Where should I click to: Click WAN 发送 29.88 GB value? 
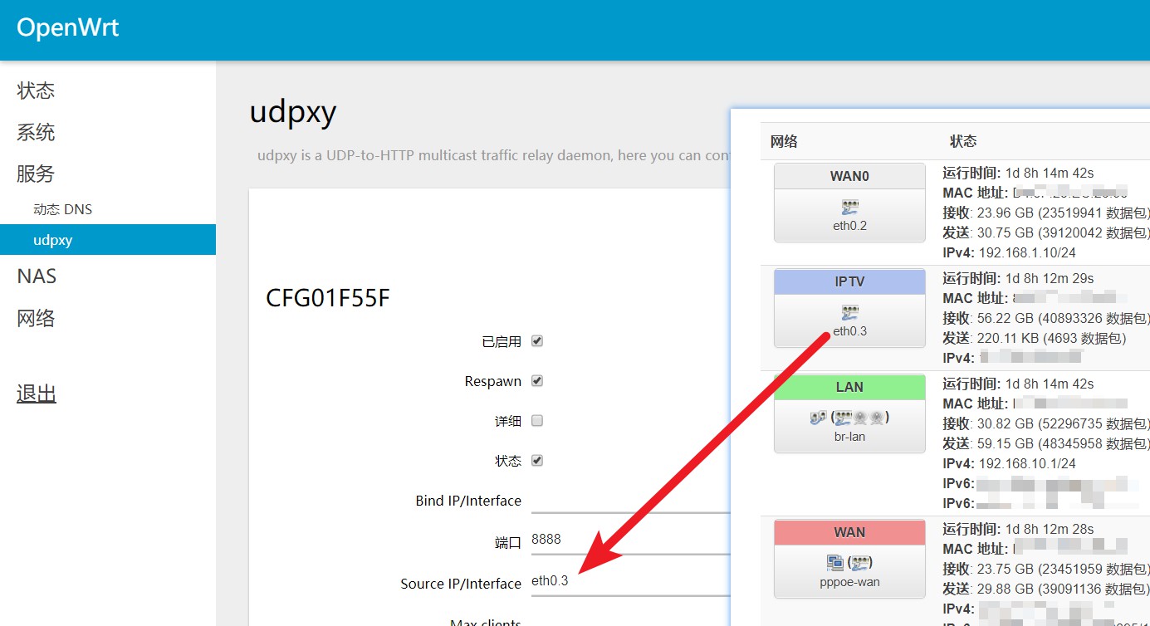pyautogui.click(x=1046, y=589)
